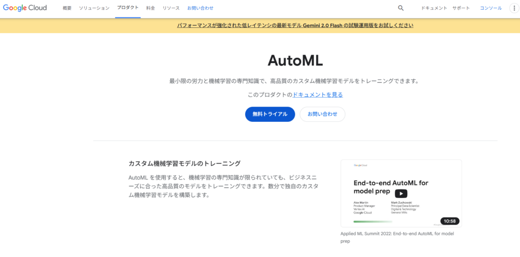Viewport: 520px width, 257px height.
Task: Expand the ソリューション navigation menu
Action: tap(94, 8)
